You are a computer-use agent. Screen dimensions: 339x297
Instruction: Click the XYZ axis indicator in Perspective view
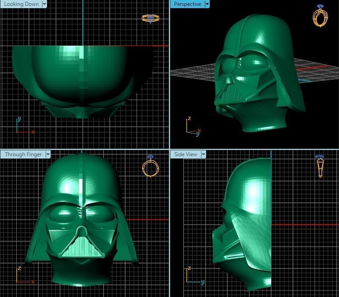tap(194, 126)
